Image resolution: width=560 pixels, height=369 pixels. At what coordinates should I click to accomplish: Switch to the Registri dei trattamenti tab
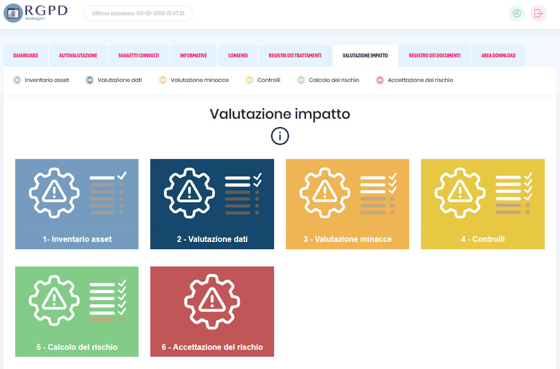tap(295, 55)
